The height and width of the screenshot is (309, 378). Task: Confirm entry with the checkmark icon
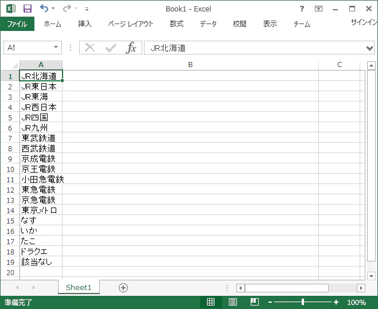pyautogui.click(x=111, y=48)
